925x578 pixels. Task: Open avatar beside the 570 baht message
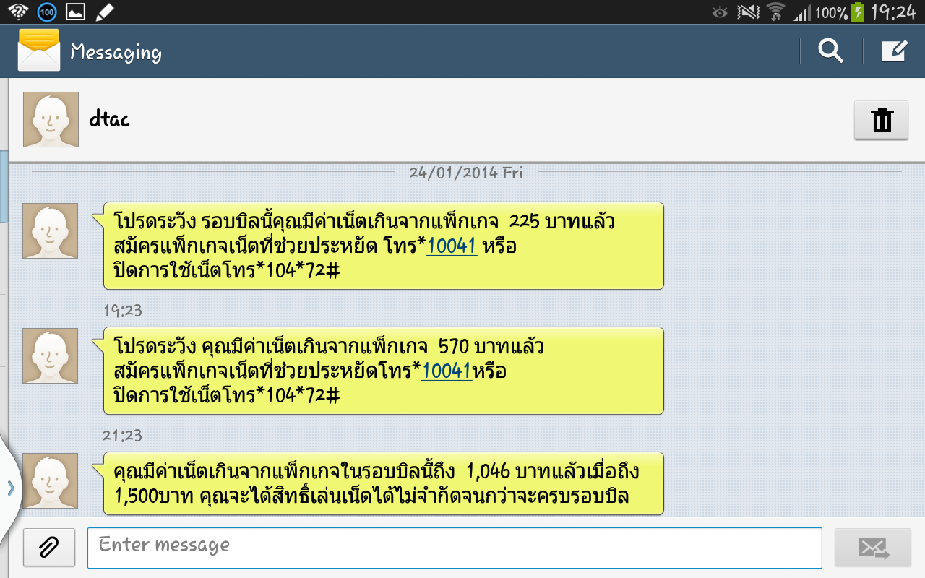tap(51, 355)
